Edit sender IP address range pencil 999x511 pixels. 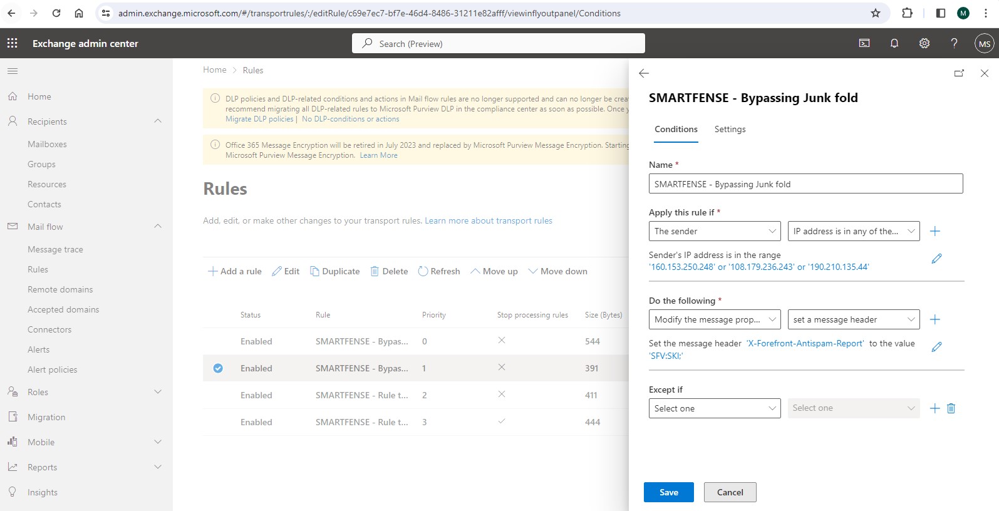[937, 258]
